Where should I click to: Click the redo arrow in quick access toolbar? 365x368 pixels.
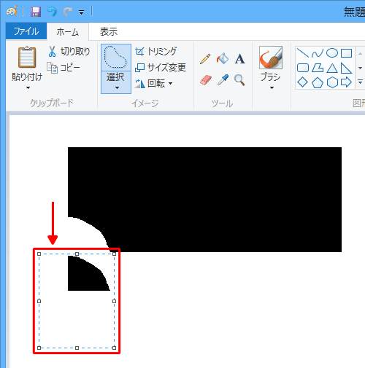[x=68, y=12]
